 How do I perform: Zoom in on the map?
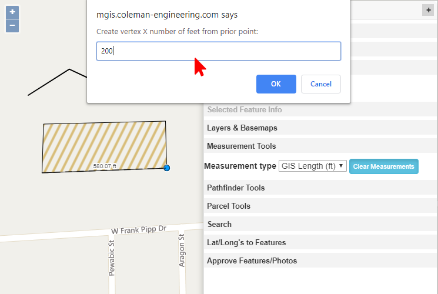click(12, 12)
